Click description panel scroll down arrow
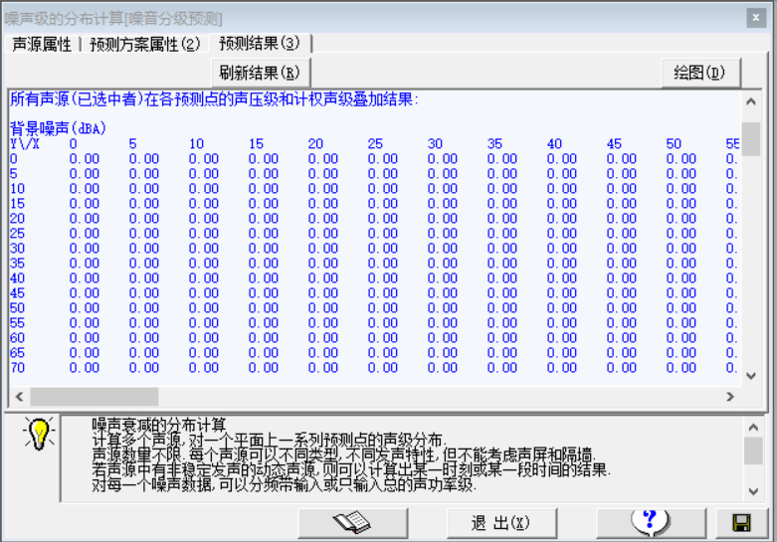This screenshot has width=777, height=542. click(754, 491)
